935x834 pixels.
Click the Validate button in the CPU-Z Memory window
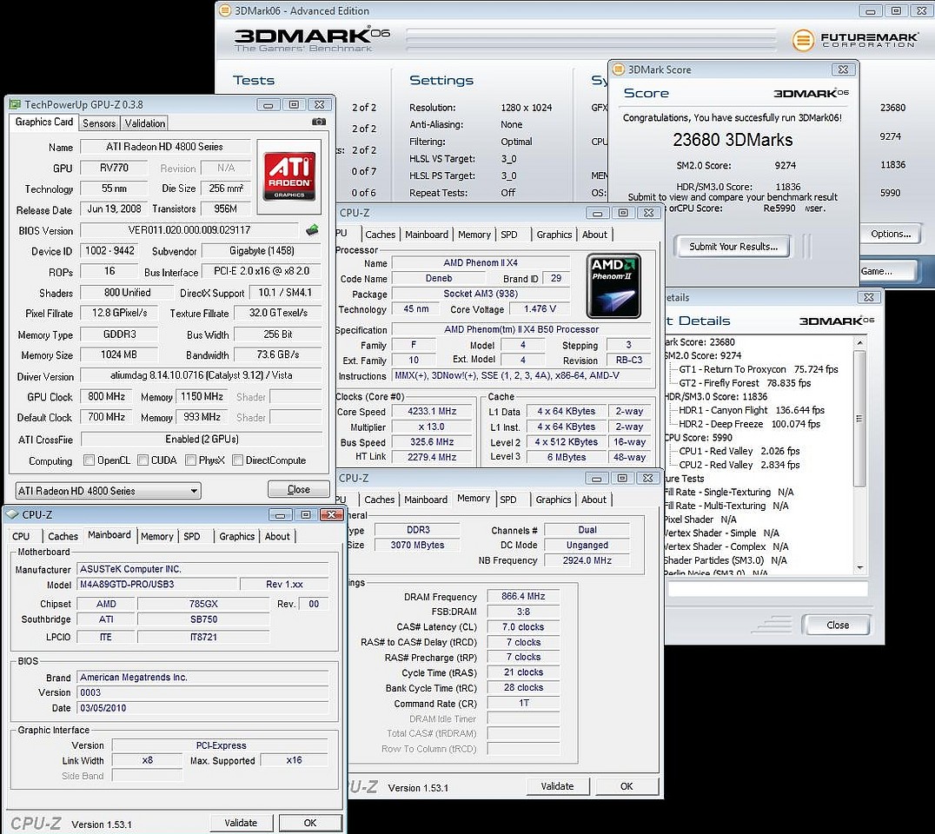pyautogui.click(x=556, y=786)
